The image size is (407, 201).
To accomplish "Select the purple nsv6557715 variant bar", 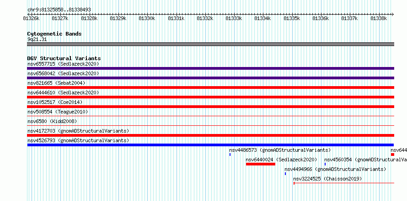I will [x=210, y=68].
